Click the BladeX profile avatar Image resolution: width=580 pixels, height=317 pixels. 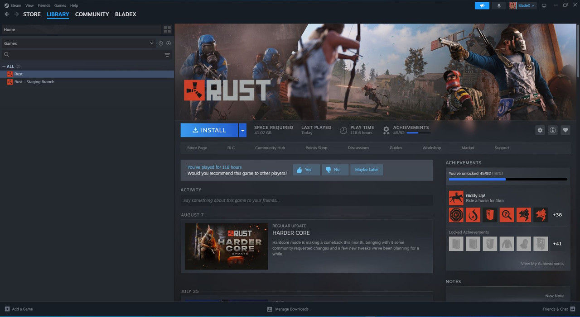[x=513, y=5]
